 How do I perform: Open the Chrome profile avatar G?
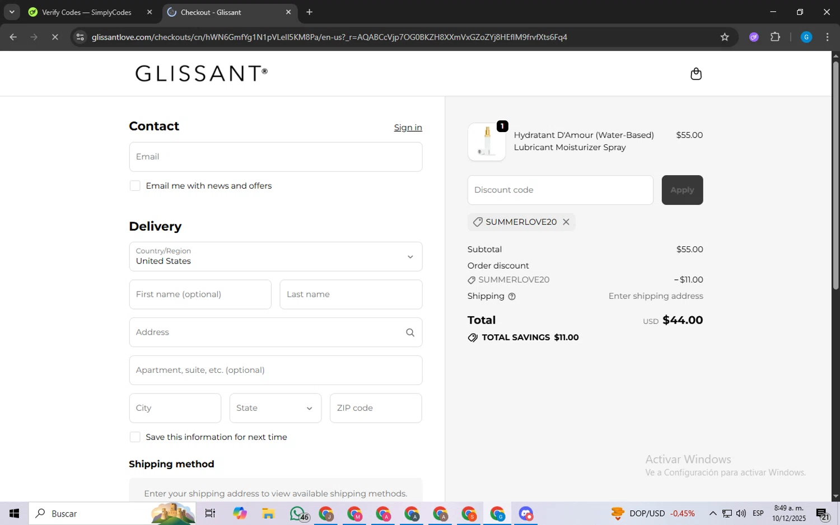(806, 37)
